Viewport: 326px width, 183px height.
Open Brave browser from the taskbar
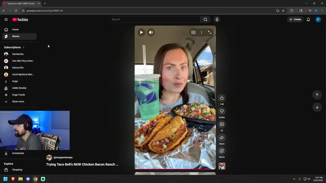pyautogui.click(x=13, y=179)
